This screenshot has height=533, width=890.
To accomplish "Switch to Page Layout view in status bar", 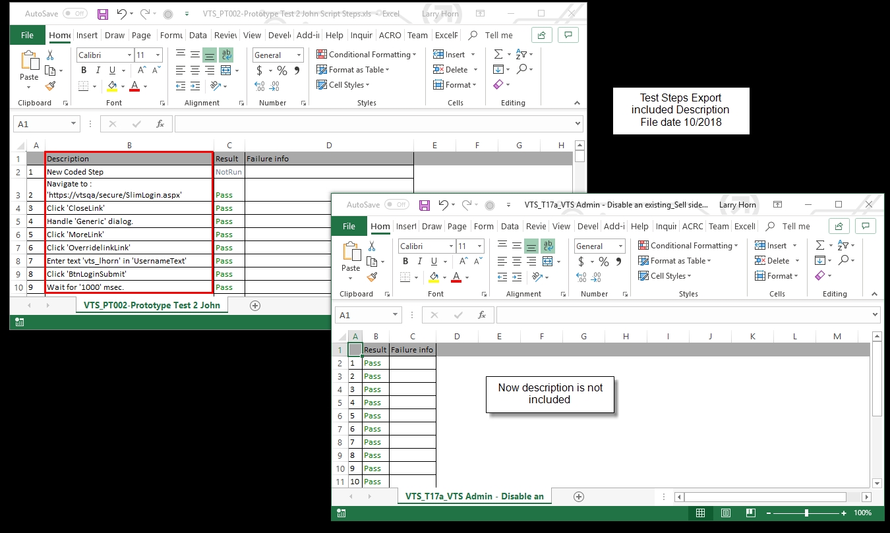I will pyautogui.click(x=725, y=513).
